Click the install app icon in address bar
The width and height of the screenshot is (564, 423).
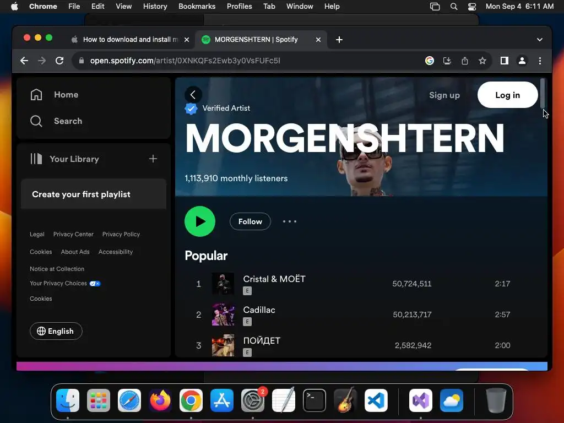(447, 61)
